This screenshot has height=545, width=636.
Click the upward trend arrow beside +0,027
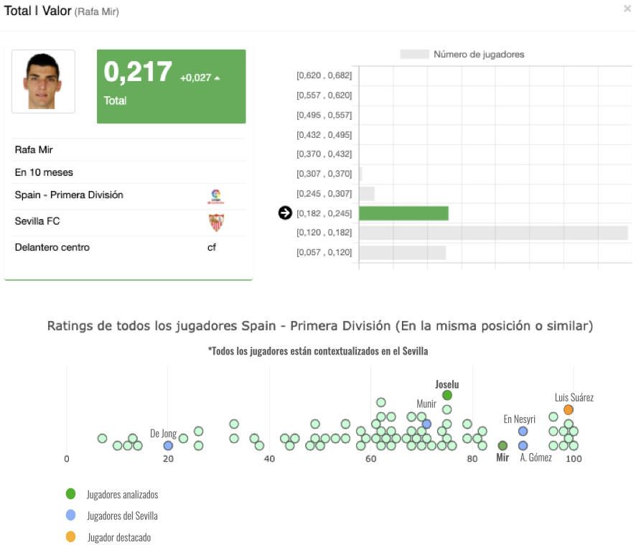(218, 78)
